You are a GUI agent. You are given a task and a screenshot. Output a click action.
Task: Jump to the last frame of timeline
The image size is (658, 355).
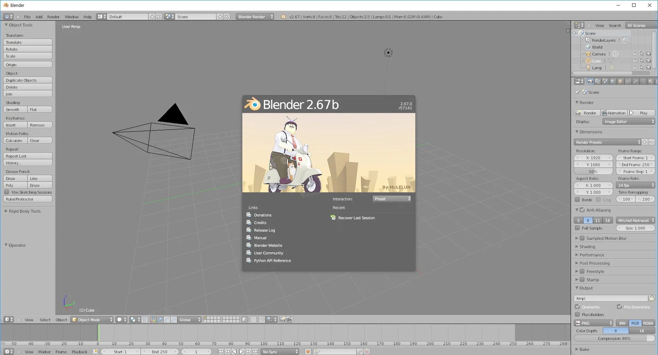(255, 352)
